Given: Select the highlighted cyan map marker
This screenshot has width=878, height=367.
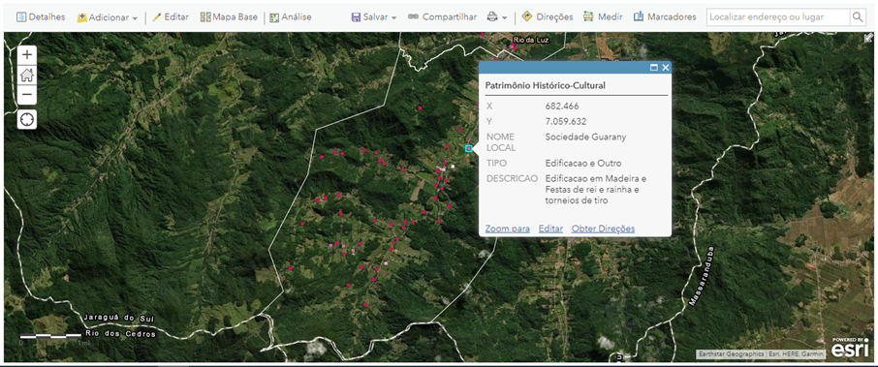Looking at the screenshot, I should [469, 148].
